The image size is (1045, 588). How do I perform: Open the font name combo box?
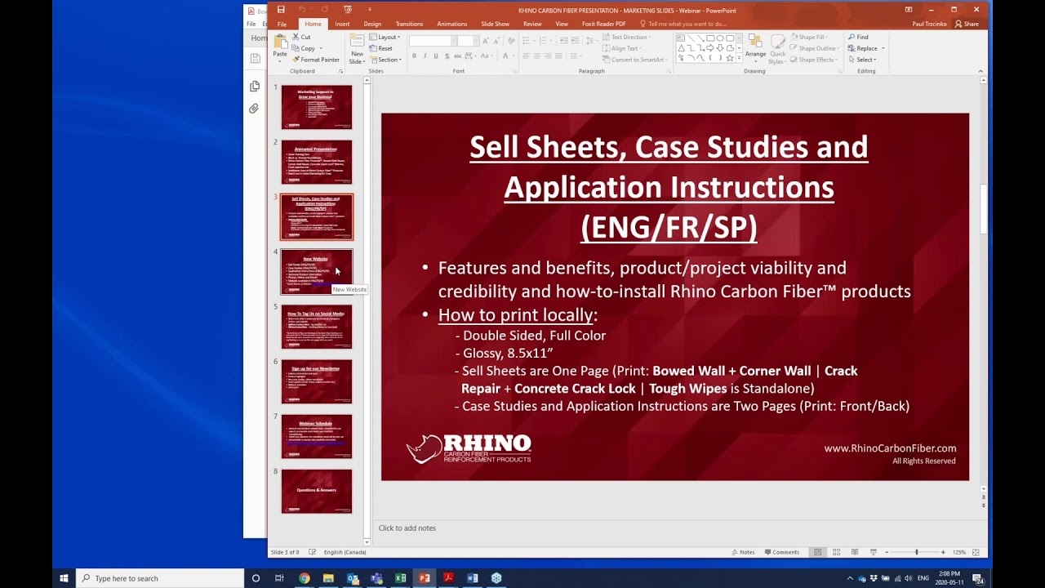[432, 41]
